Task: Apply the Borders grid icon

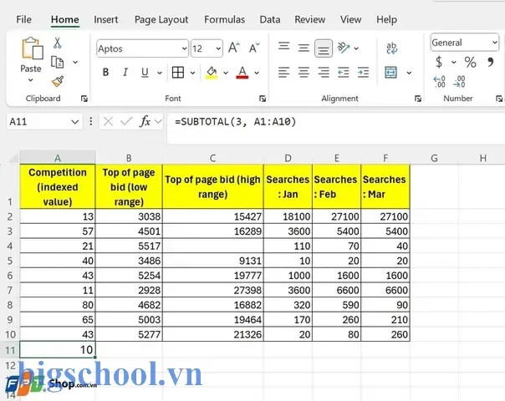Action: 178,73
